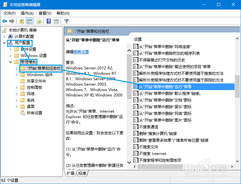Toggle the show/hide action pane icon
This screenshot has width=241, height=184.
coord(56,21)
